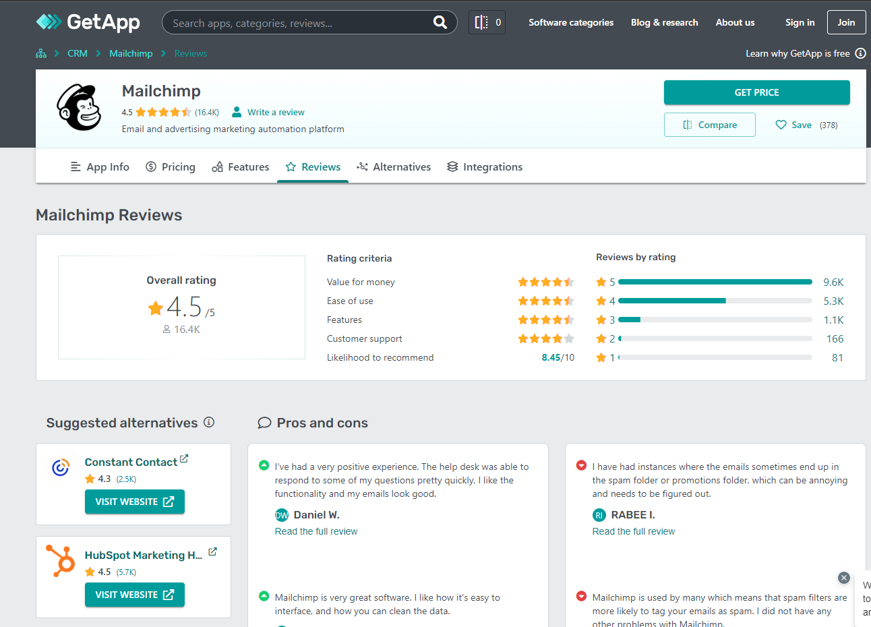Go to the Integrations tab
This screenshot has height=627, width=871.
pos(485,167)
